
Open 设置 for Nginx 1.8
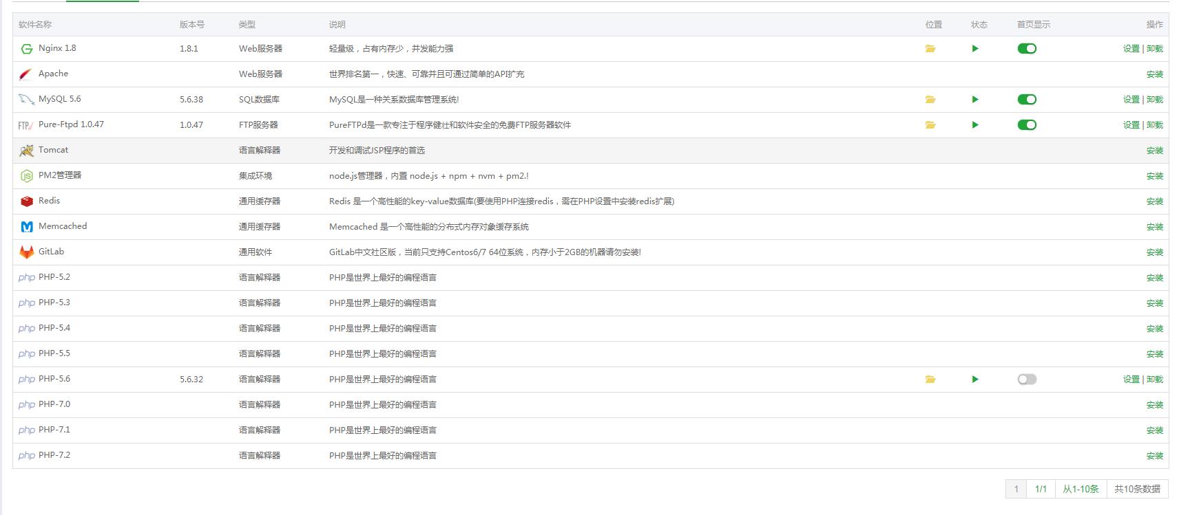[1131, 49]
